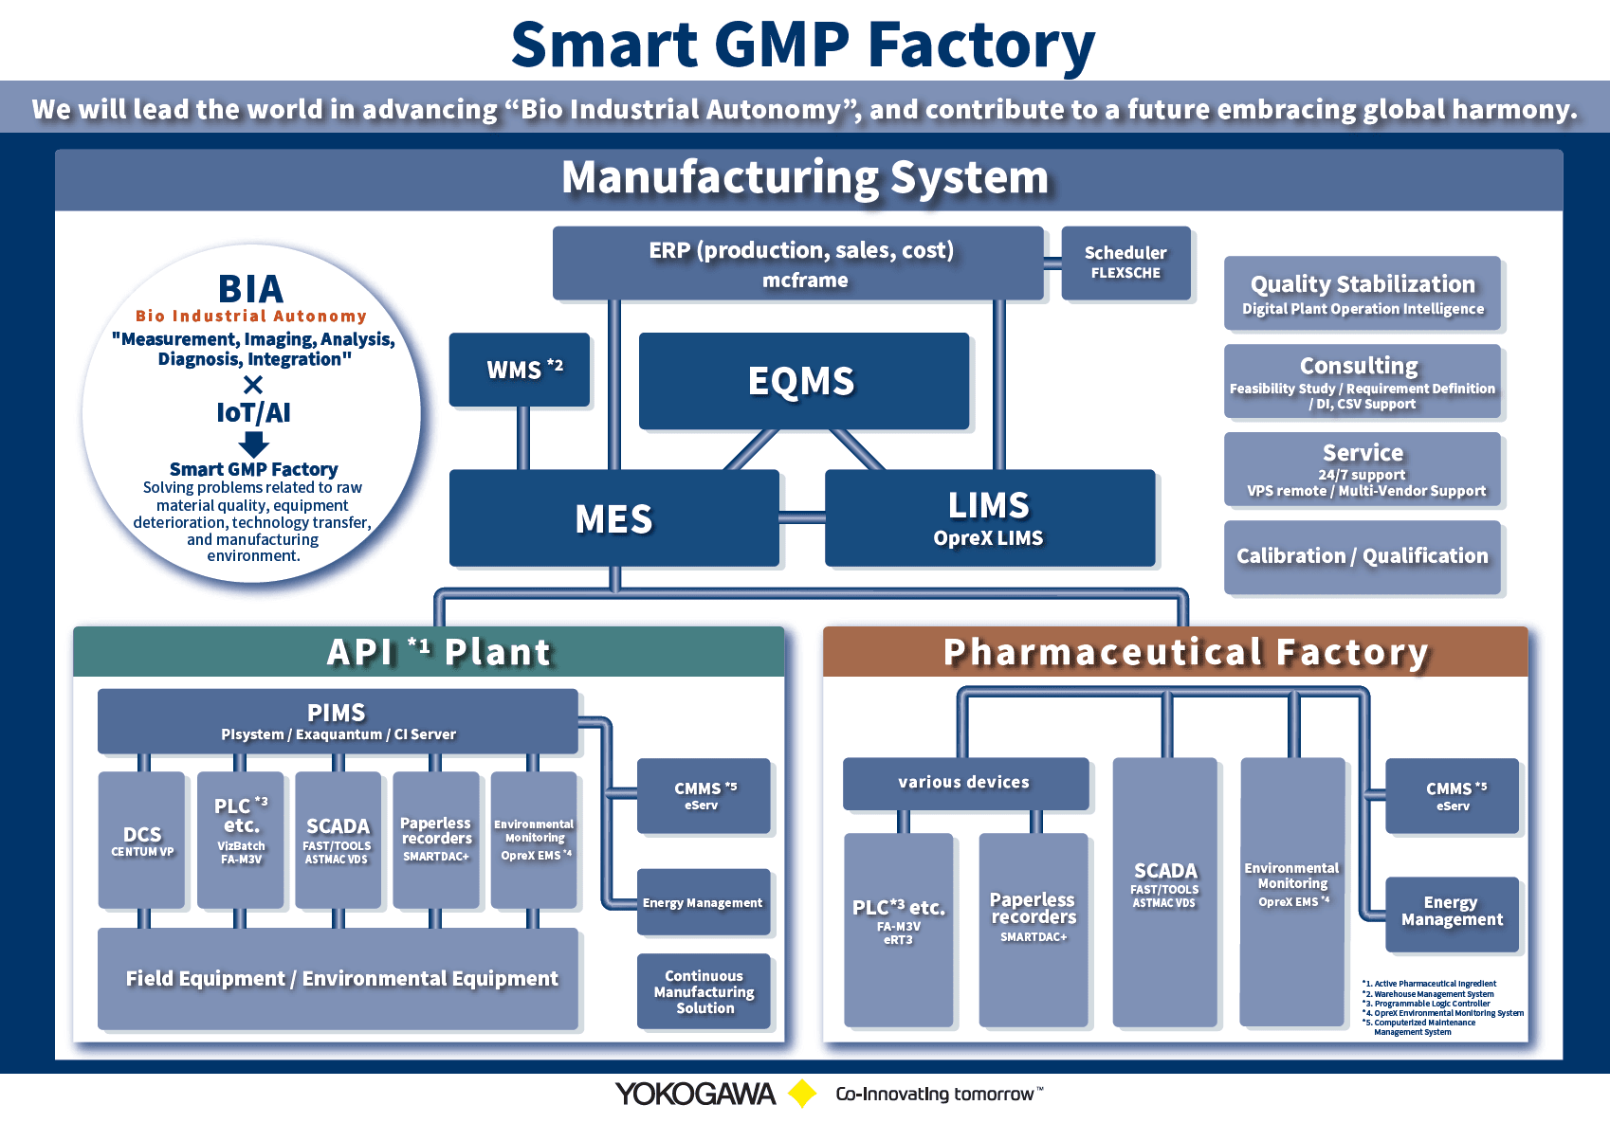Select Environmental Monitoring box in API Plant
Image resolution: width=1610 pixels, height=1123 pixels.
click(534, 840)
